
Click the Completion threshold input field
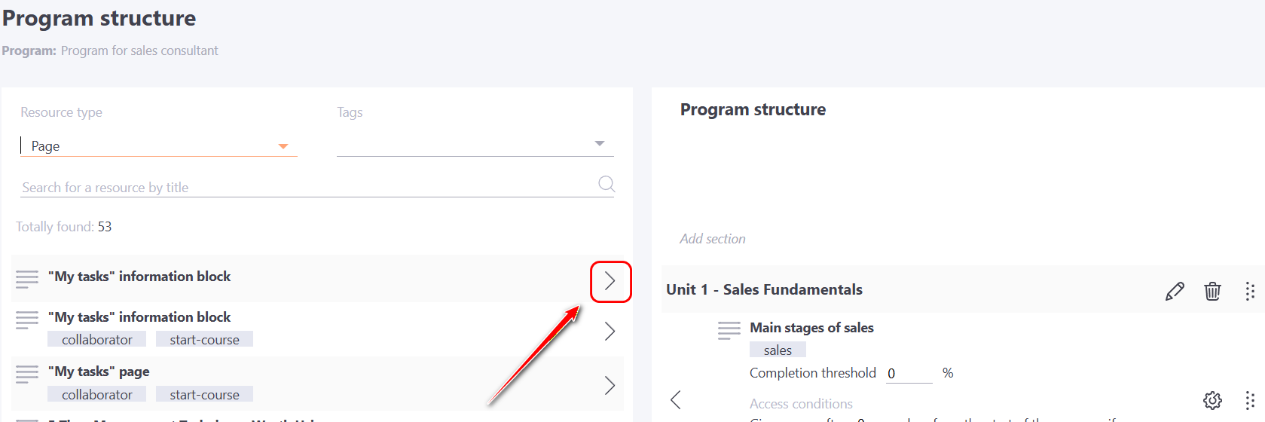(x=909, y=374)
